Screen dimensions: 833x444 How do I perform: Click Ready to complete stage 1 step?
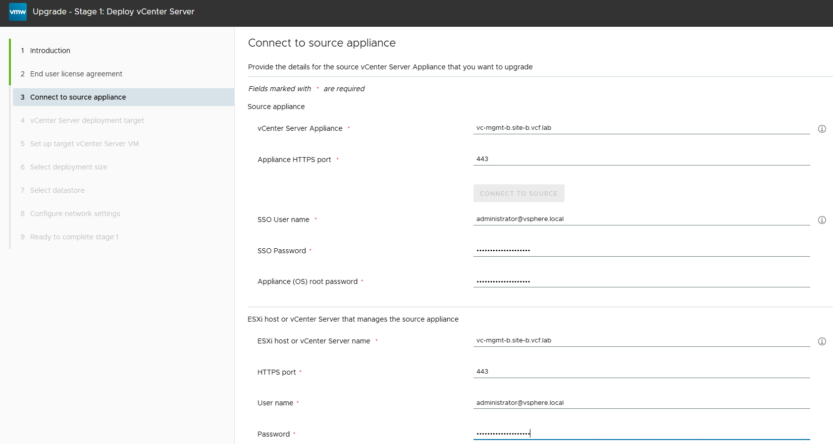(x=74, y=237)
